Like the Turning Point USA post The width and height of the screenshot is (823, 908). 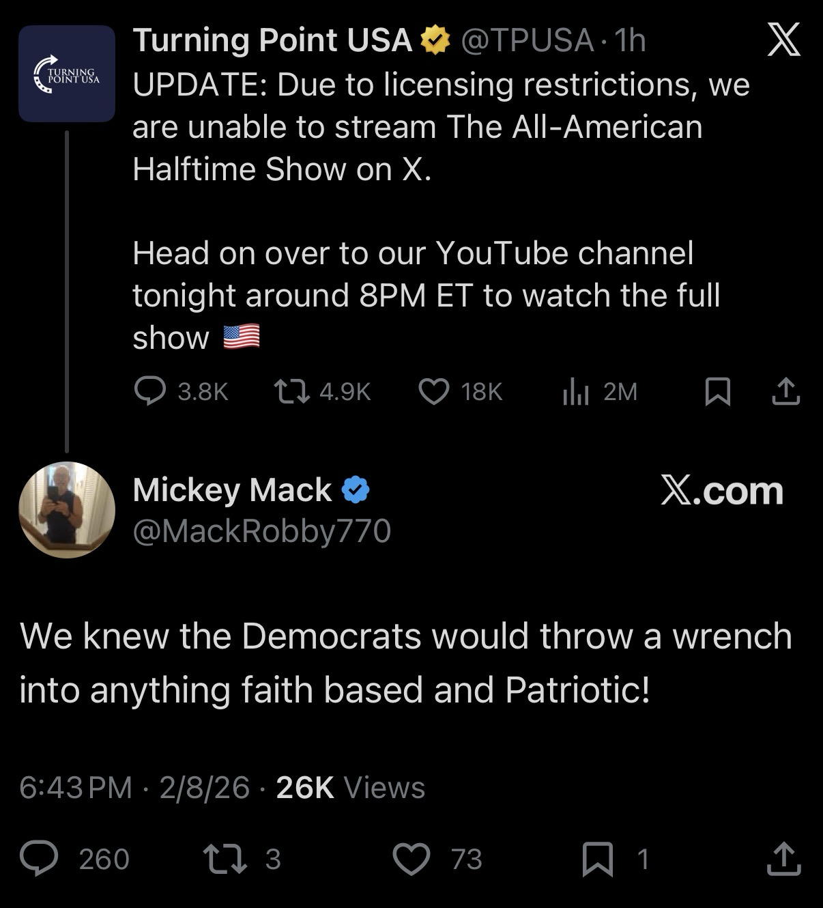point(433,391)
